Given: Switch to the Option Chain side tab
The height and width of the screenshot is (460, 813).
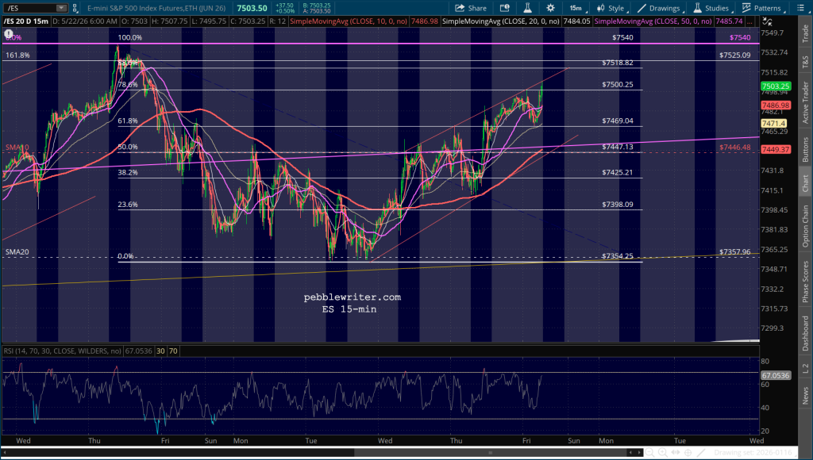Looking at the screenshot, I should coord(805,226).
